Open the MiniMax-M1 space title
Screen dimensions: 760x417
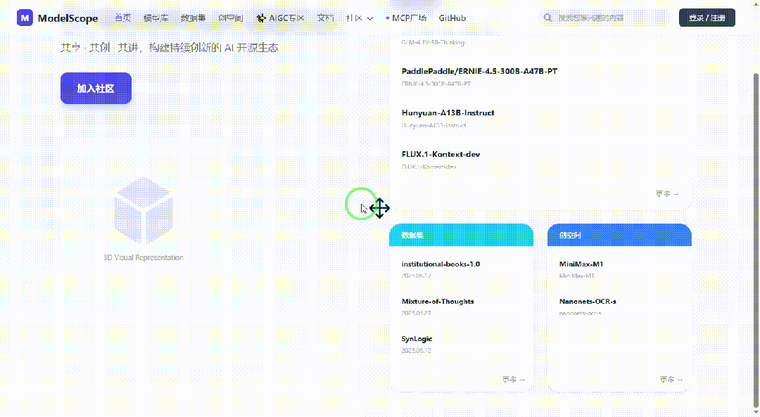click(x=581, y=264)
